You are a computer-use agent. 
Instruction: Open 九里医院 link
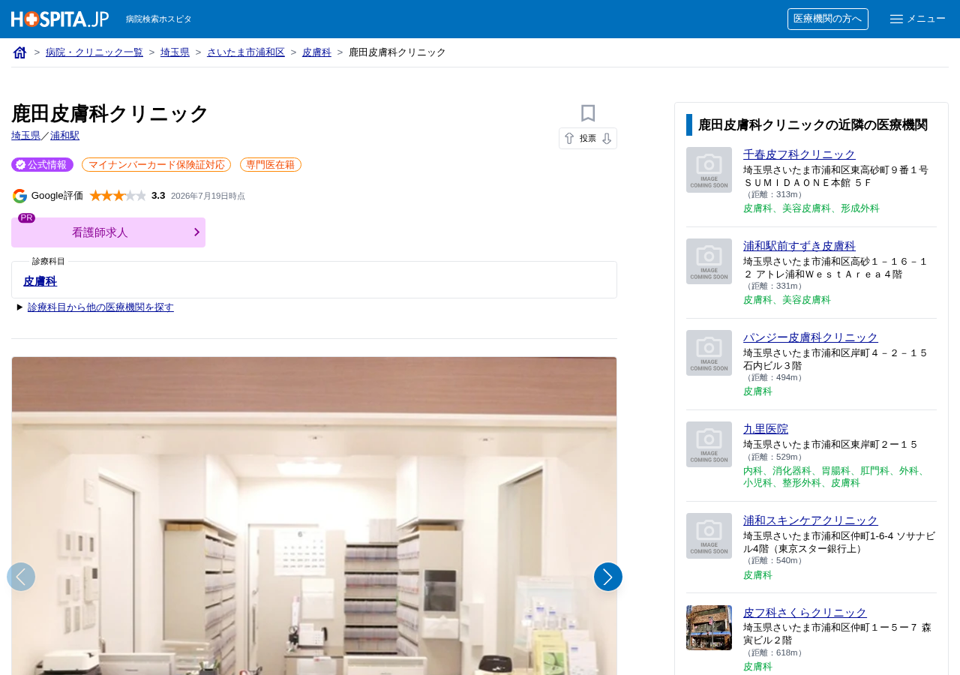[766, 429]
